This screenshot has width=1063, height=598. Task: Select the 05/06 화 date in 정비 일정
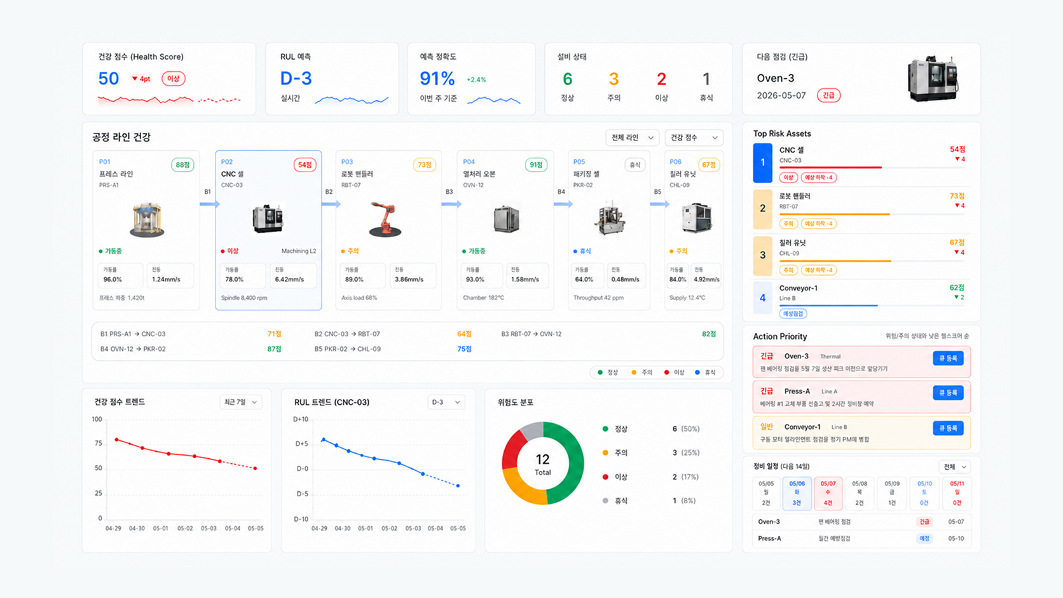pyautogui.click(x=797, y=493)
